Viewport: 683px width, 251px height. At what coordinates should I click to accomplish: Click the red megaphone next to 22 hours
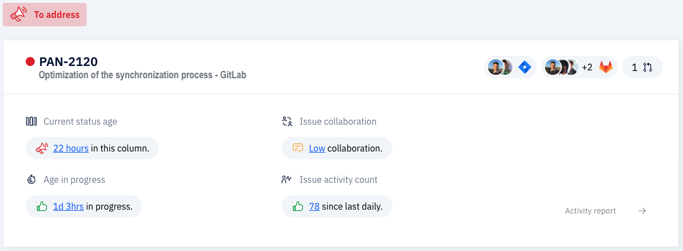[x=42, y=148]
